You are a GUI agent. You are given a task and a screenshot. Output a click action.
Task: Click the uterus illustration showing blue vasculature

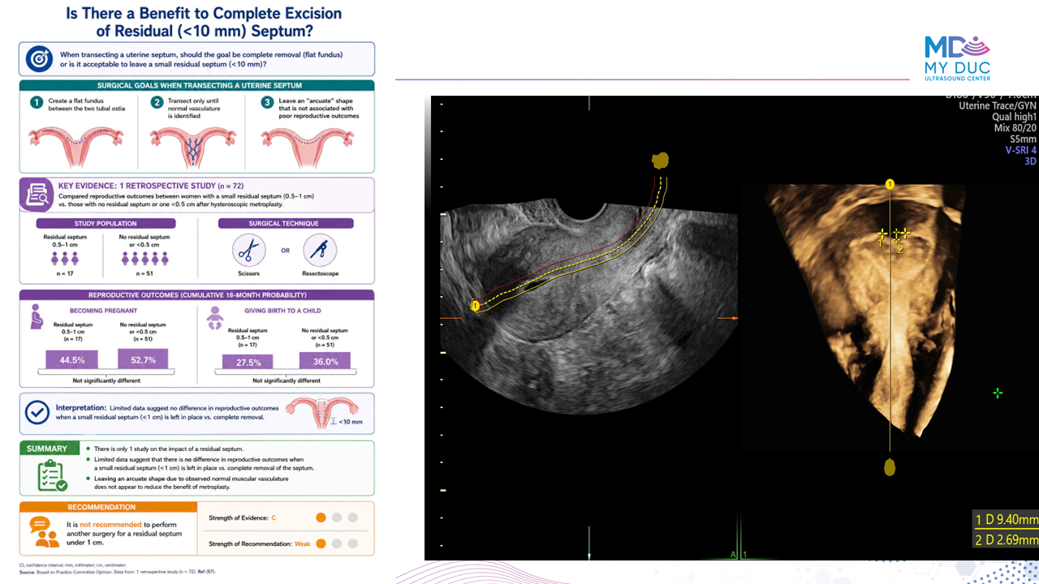[192, 146]
